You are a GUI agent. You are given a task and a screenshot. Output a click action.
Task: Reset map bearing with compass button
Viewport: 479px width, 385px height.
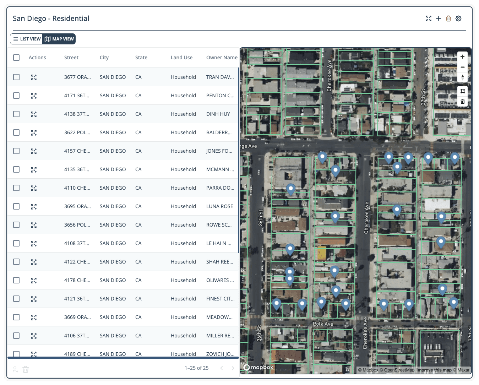coord(462,77)
